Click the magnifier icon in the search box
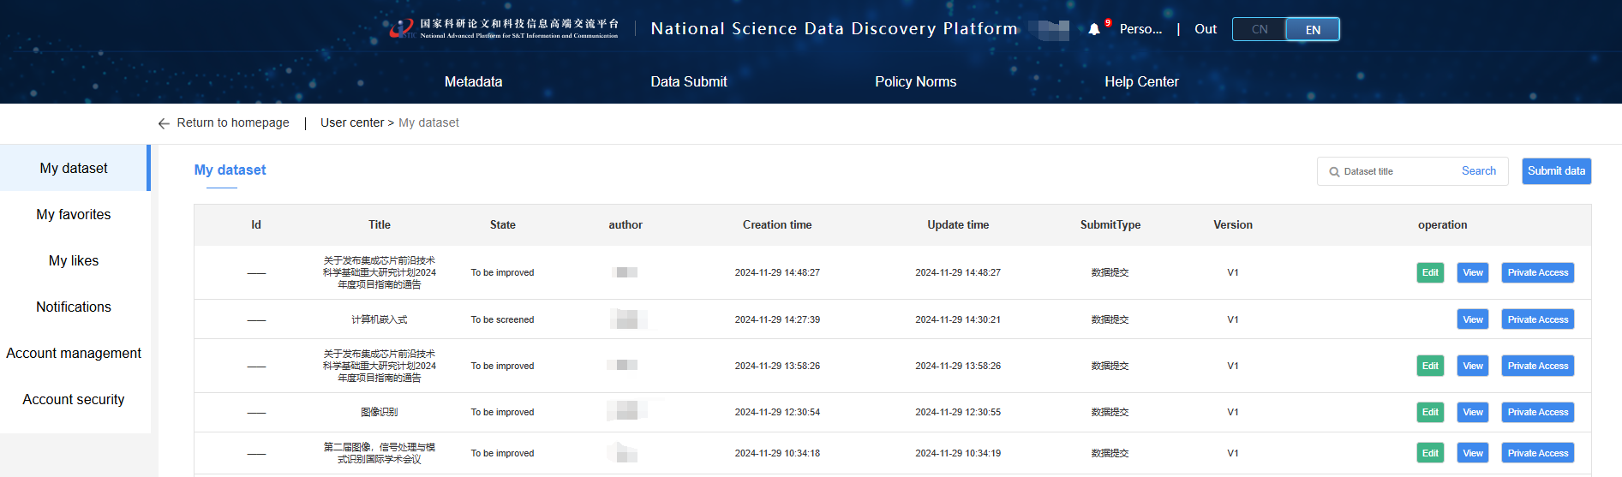 pos(1334,172)
